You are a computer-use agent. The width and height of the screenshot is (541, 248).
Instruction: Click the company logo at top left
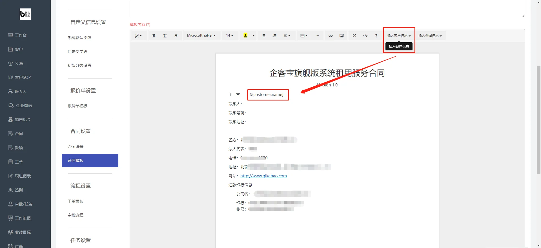pos(25,14)
